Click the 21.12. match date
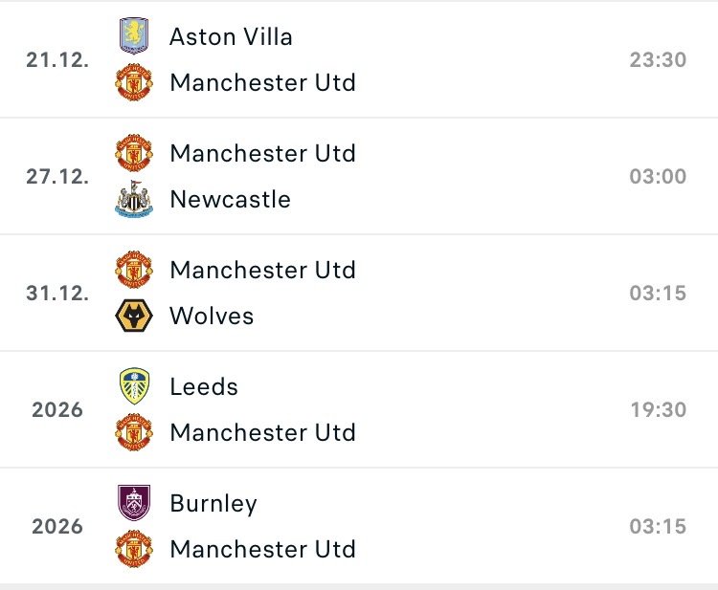 pyautogui.click(x=56, y=59)
